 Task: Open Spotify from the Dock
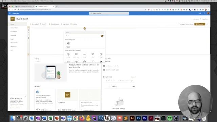(x=170, y=118)
